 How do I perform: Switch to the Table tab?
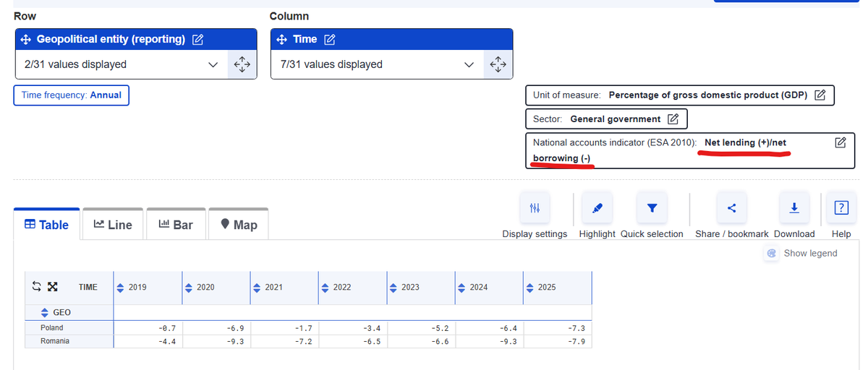tap(46, 225)
